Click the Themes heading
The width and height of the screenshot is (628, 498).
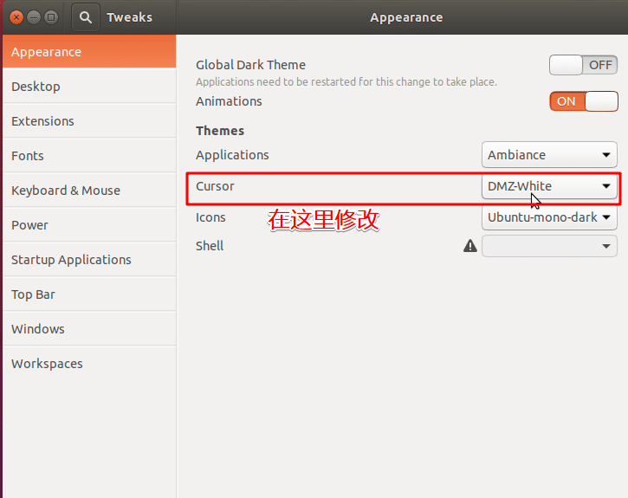(x=220, y=131)
